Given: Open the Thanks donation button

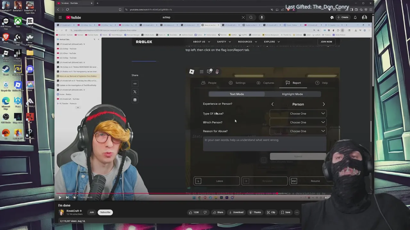Looking at the screenshot, I should pos(255,212).
